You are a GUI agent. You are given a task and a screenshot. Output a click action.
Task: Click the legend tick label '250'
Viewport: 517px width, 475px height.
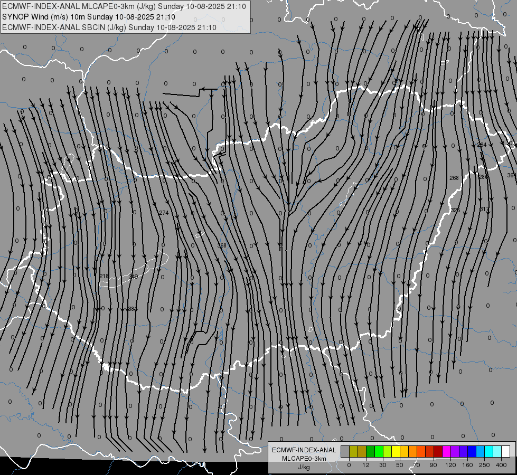[x=484, y=465]
